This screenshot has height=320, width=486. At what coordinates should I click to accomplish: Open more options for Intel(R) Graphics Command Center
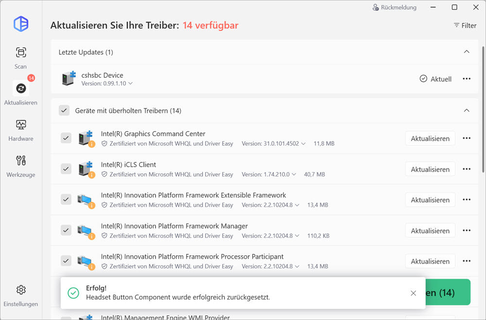[467, 138]
